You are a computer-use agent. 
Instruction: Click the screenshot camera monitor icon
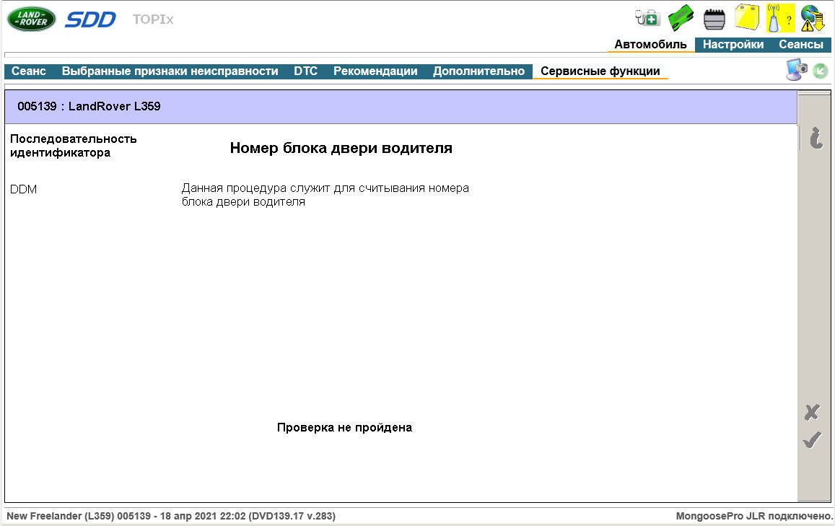tap(796, 70)
